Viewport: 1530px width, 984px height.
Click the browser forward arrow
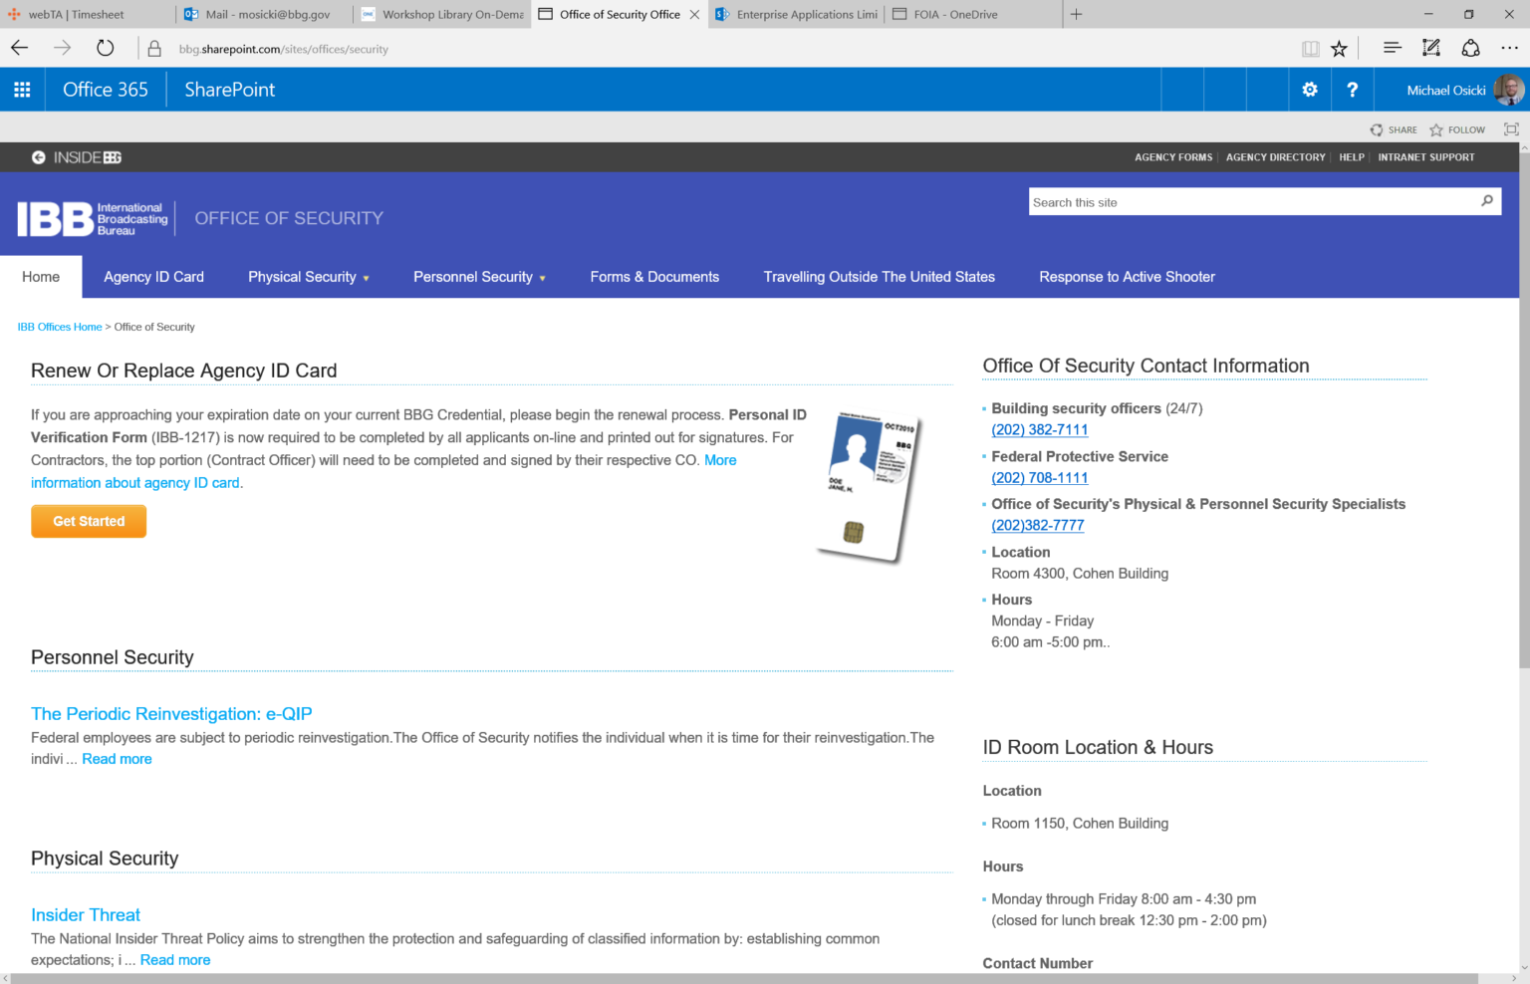[x=62, y=48]
